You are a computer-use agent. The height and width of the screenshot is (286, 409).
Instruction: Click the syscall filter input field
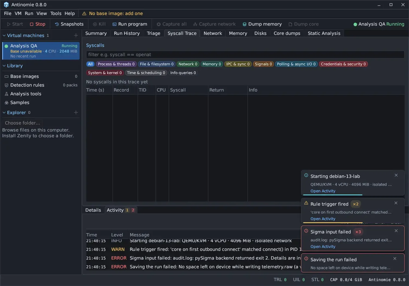click(x=245, y=55)
